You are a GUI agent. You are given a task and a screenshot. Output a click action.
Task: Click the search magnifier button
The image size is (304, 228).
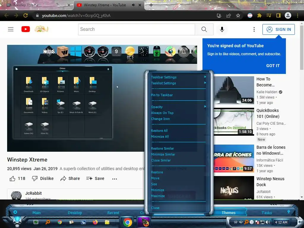pyautogui.click(x=204, y=29)
